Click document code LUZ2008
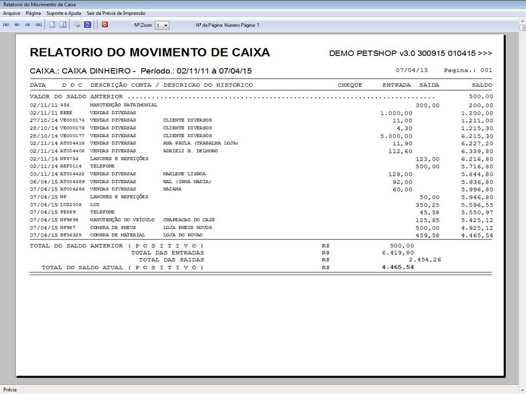The width and height of the screenshot is (526, 394). click(x=71, y=204)
